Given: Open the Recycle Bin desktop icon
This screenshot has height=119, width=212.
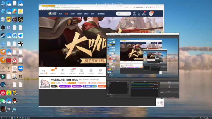Looking at the screenshot, I should pos(3,20).
